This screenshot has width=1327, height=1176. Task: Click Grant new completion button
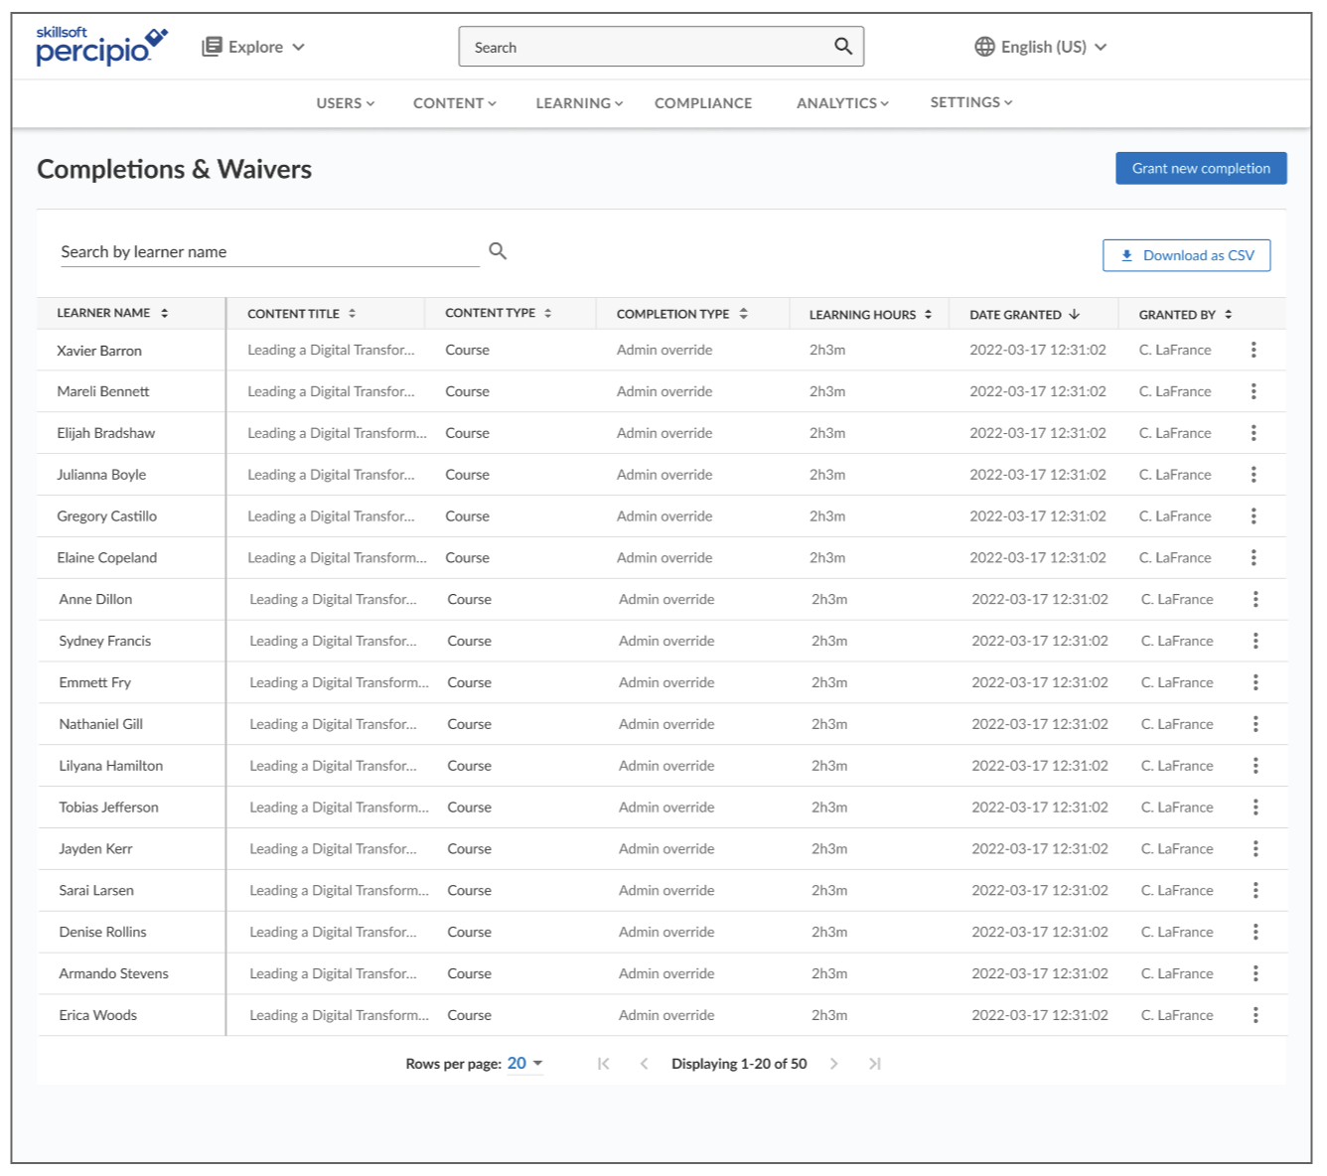click(1201, 168)
